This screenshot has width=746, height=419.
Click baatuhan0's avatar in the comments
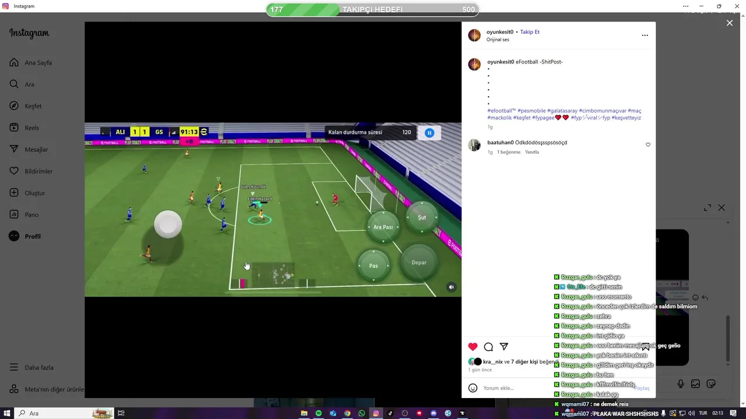click(x=474, y=145)
